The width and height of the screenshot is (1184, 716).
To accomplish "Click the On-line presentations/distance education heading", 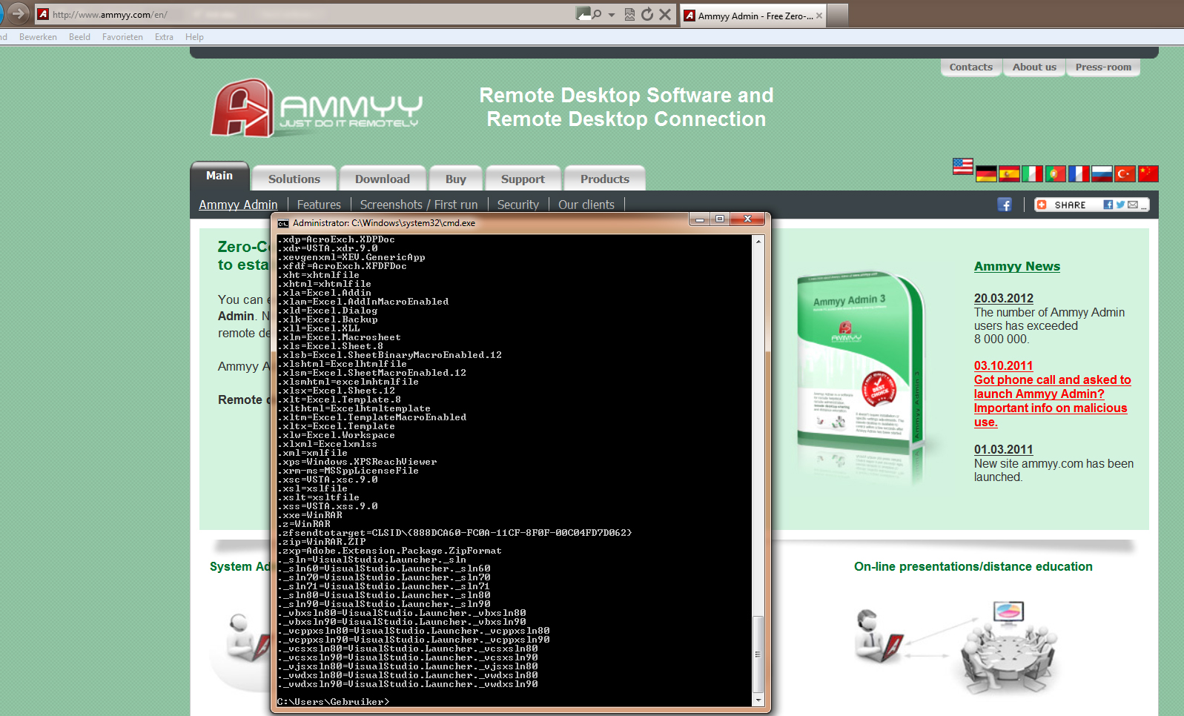I will (973, 567).
